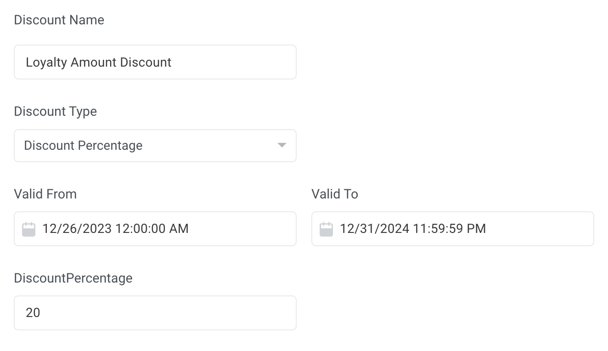The height and width of the screenshot is (351, 608).
Task: Open the Valid From calendar icon
Action: (x=29, y=229)
